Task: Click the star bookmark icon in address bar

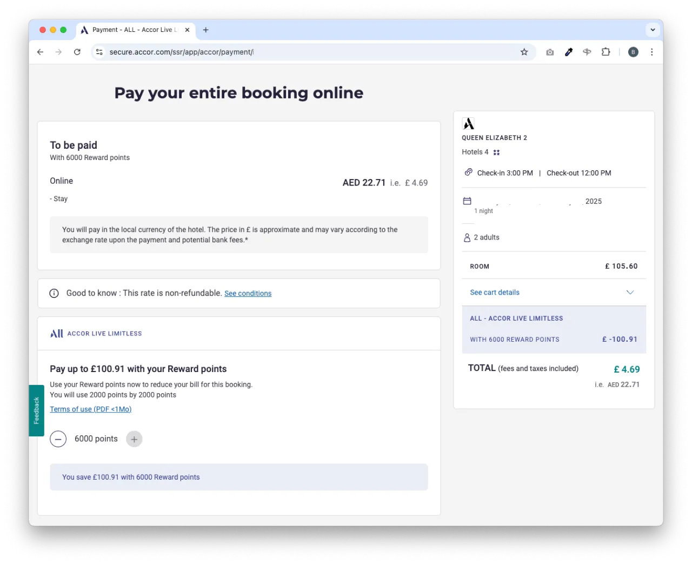Action: [x=524, y=52]
